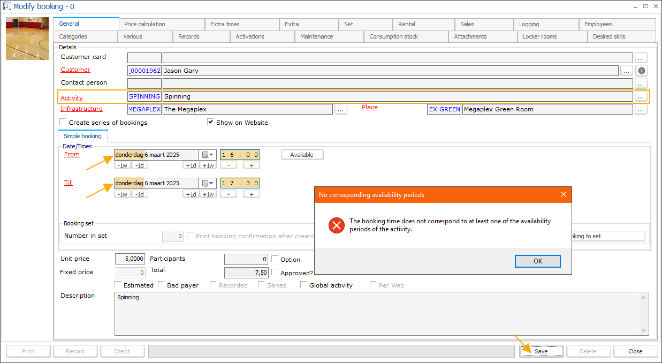Viewport: 662px width, 363px height.
Task: Untick the Show on Website checkbox
Action: [211, 122]
